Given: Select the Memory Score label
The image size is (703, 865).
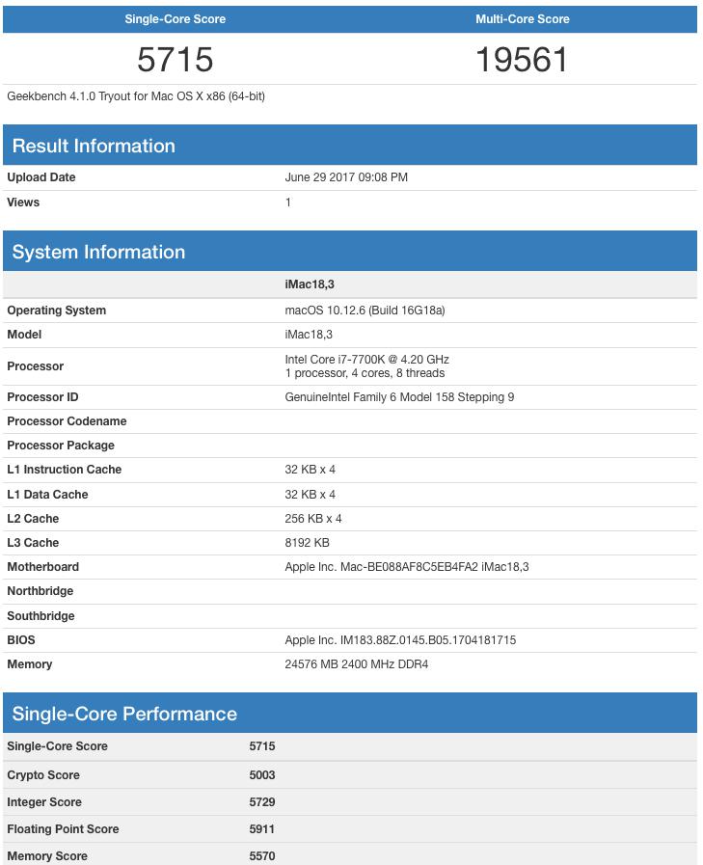Looking at the screenshot, I should [x=47, y=856].
